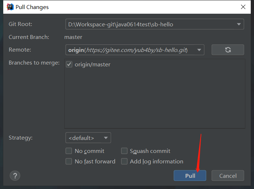
Task: Open help with the question mark button
Action: point(15,176)
